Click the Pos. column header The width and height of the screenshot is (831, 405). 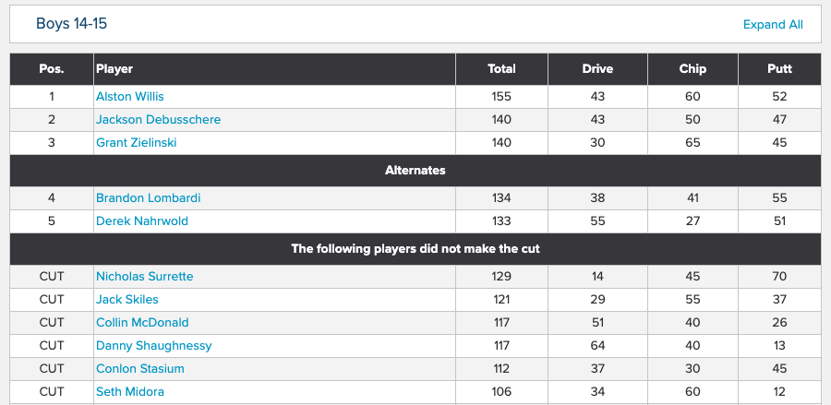coord(52,69)
